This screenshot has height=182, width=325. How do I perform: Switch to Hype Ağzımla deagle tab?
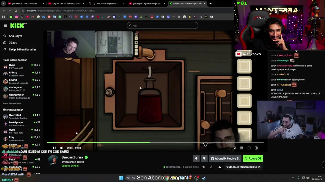tap(146, 4)
